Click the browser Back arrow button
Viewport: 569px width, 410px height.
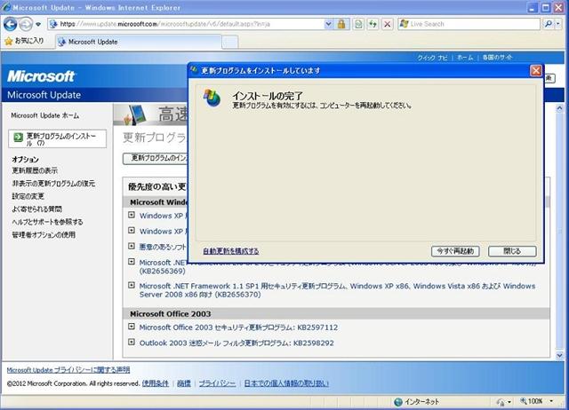coord(10,24)
